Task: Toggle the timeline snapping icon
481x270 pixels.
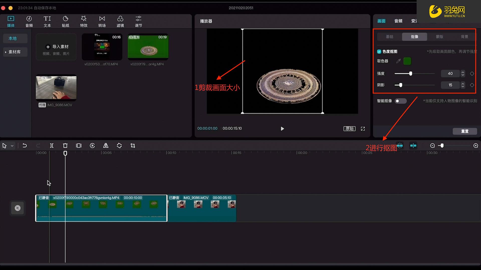Action: [400, 145]
